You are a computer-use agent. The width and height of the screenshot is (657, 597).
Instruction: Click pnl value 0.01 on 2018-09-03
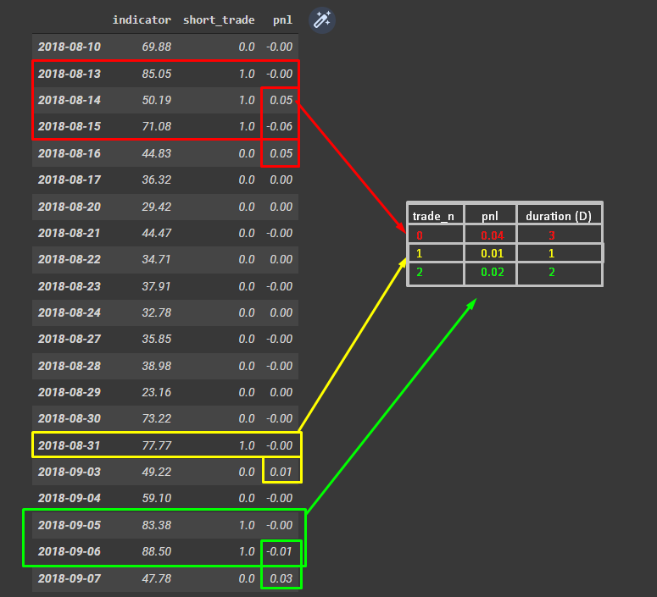(281, 472)
